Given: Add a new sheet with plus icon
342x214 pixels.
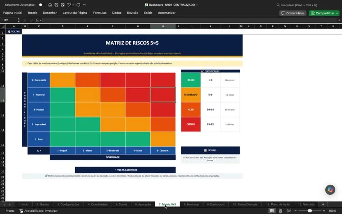Looking at the screenshot, I should tap(323, 205).
